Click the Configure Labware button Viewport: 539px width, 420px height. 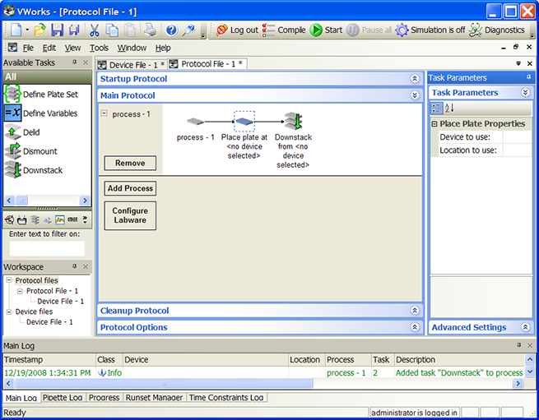130,215
